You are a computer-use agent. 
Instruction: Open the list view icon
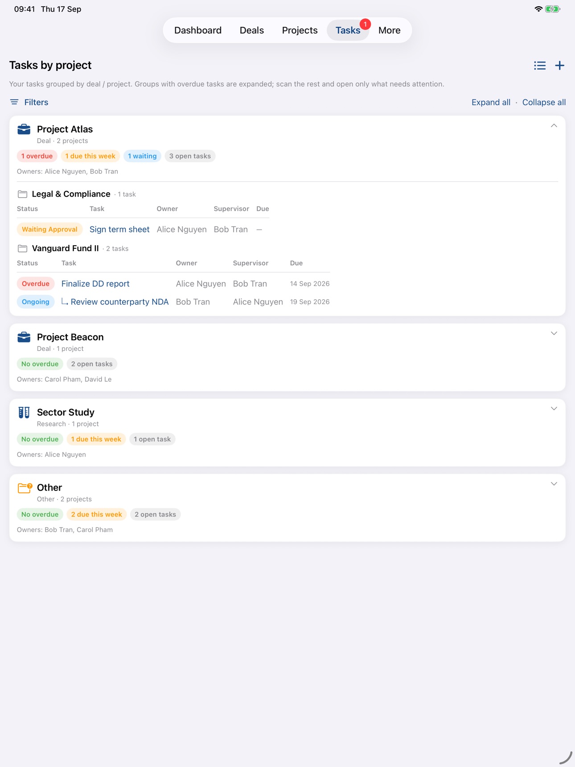[x=540, y=66]
